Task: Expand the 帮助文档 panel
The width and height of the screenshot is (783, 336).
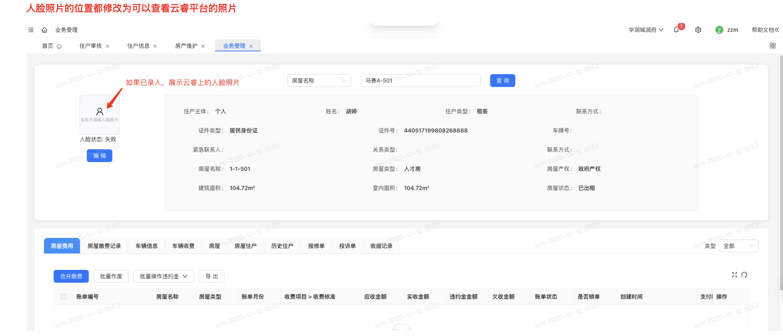Action: 765,30
